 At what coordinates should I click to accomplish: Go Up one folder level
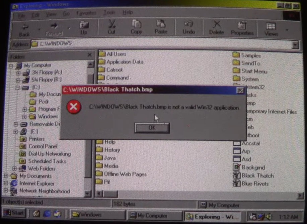tap(84, 28)
